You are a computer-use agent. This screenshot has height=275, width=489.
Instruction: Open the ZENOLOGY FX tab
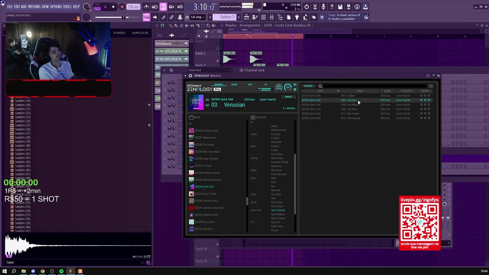click(x=266, y=84)
